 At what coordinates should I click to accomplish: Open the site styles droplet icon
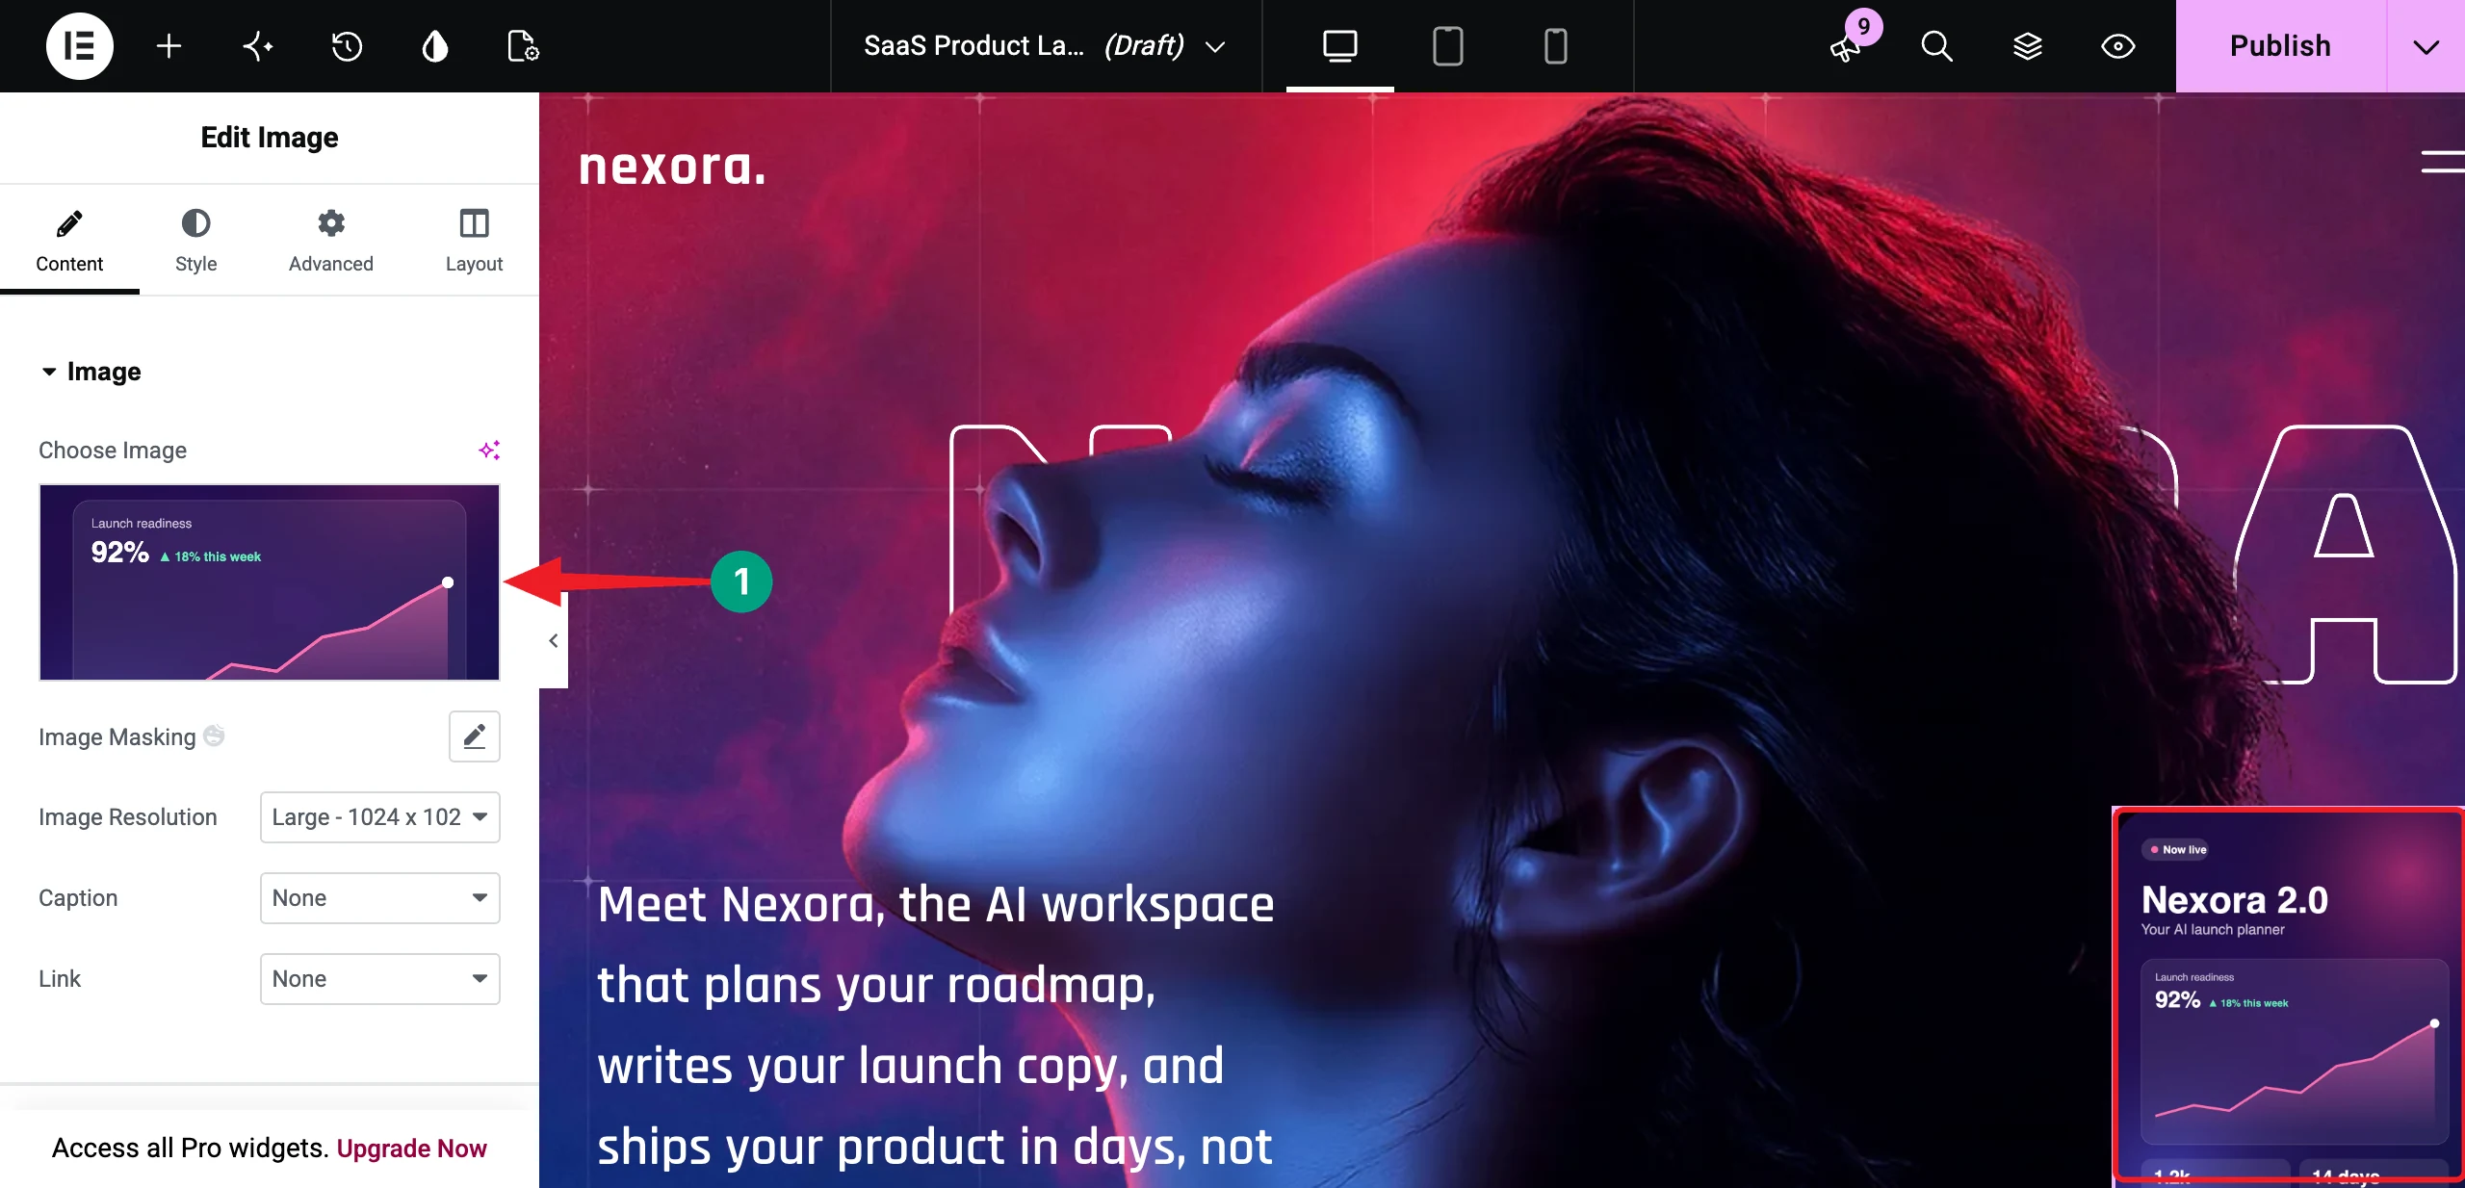tap(435, 45)
